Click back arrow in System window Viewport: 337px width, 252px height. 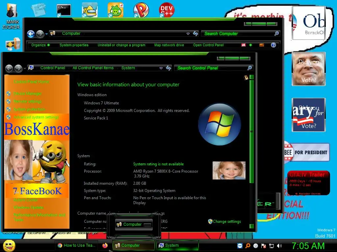coord(9,68)
